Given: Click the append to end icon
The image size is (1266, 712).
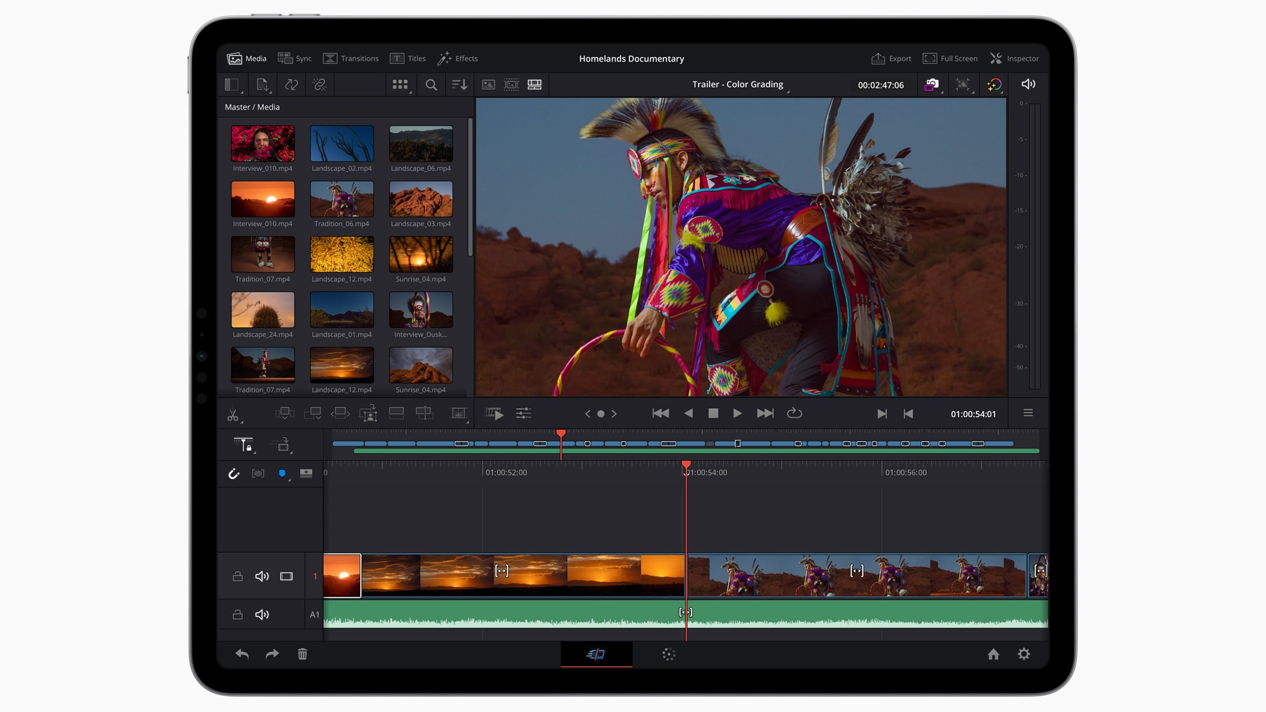Looking at the screenshot, I should [x=312, y=413].
